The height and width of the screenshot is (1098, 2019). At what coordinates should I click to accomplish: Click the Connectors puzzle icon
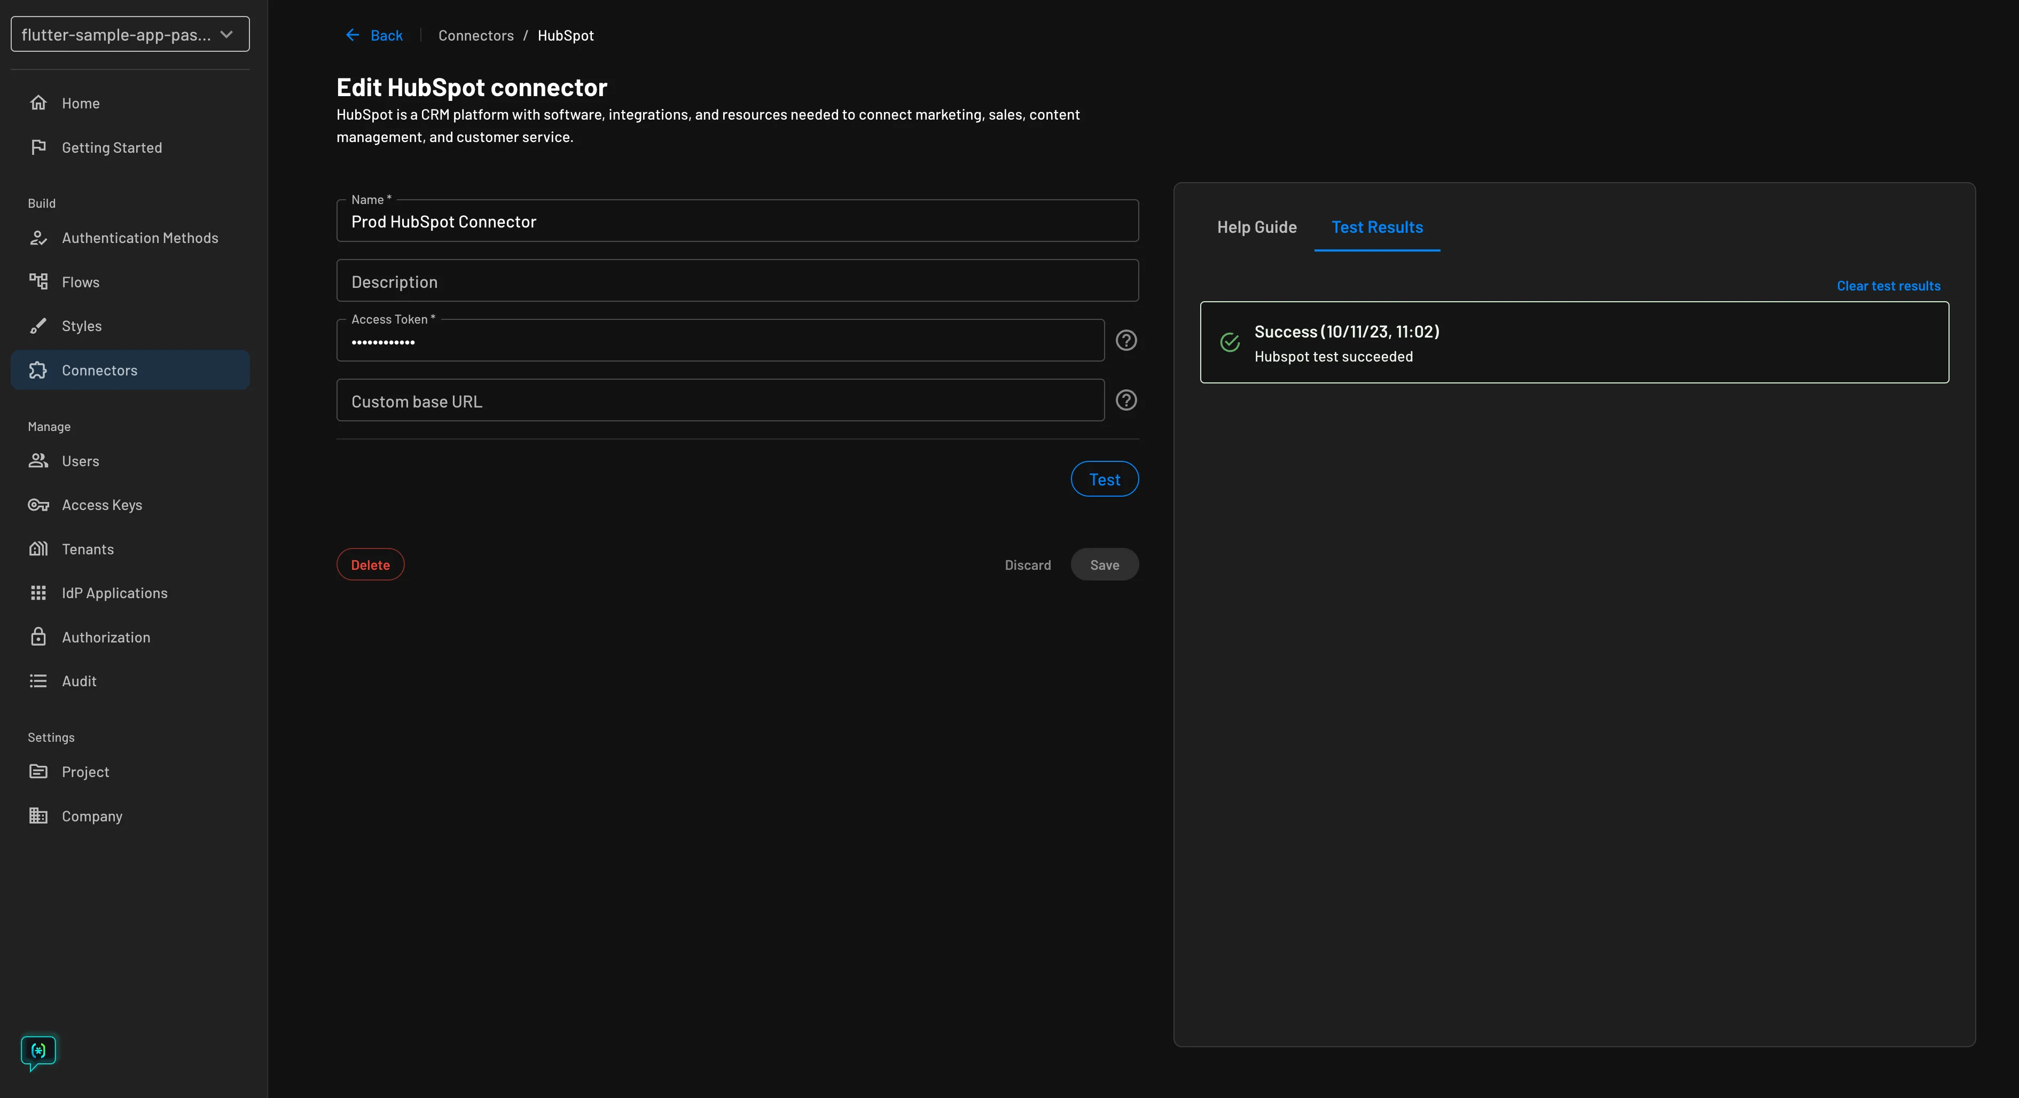38,370
